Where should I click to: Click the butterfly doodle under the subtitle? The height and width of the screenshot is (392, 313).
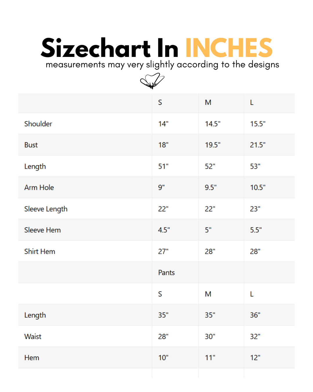tap(152, 81)
